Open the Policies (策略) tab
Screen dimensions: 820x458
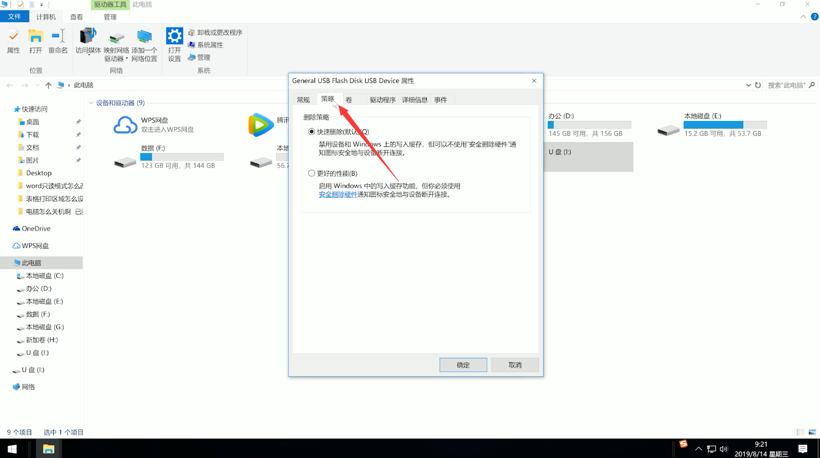[x=328, y=99]
